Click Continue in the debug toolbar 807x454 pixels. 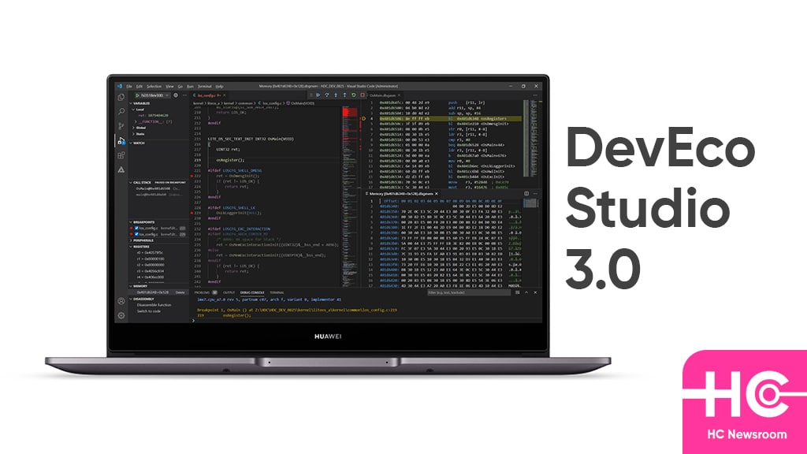coord(318,95)
